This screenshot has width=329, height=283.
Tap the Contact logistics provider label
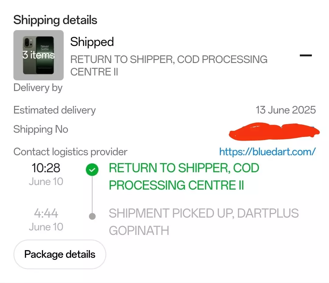70,152
